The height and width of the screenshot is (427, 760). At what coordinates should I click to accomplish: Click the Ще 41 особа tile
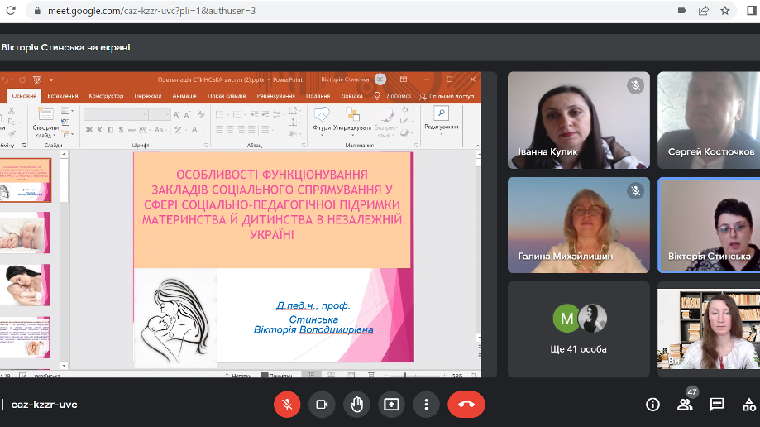(x=578, y=329)
